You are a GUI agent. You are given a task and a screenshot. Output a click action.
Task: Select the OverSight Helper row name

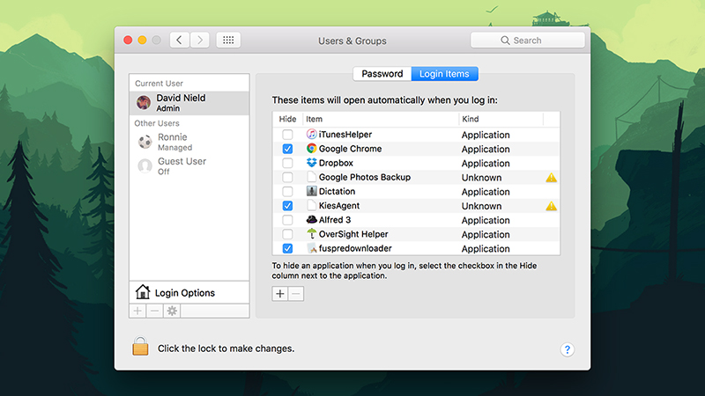coord(353,234)
